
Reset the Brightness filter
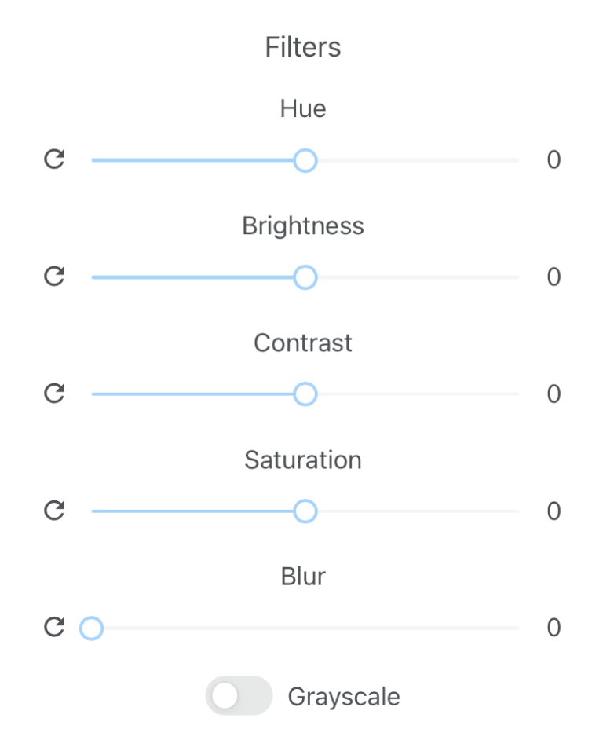tap(53, 277)
